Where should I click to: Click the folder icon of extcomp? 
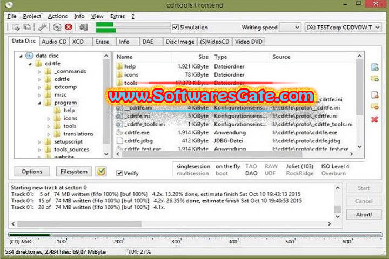[x=48, y=87]
